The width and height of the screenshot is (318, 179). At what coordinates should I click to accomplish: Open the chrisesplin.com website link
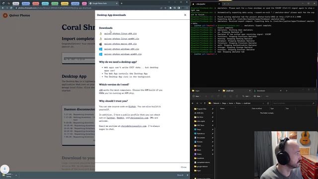(x=139, y=118)
